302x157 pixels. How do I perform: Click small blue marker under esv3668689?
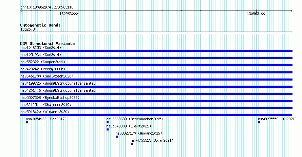108,122
